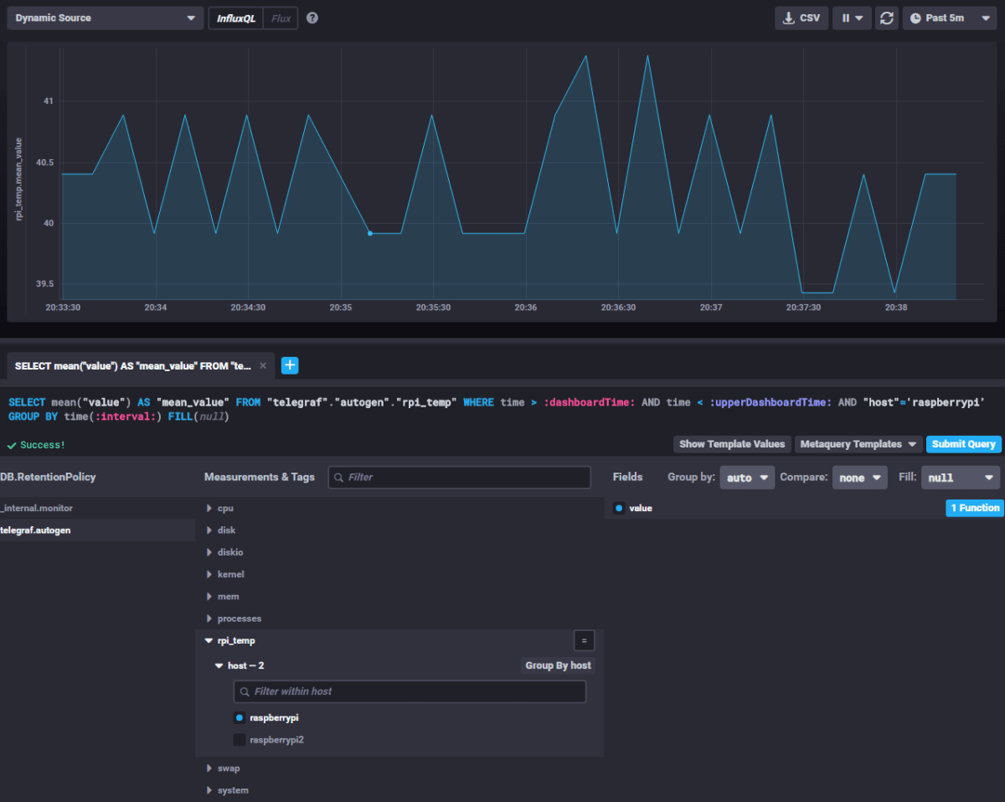
Task: Focus the Filter within host field
Action: coord(410,691)
